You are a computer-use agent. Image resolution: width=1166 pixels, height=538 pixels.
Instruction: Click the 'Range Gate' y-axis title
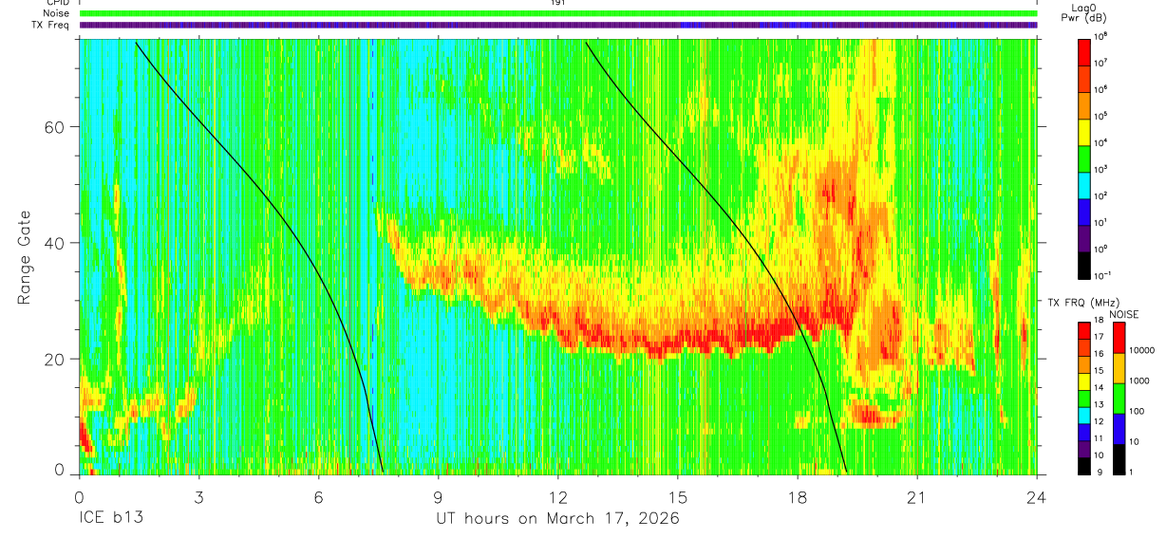[24, 257]
